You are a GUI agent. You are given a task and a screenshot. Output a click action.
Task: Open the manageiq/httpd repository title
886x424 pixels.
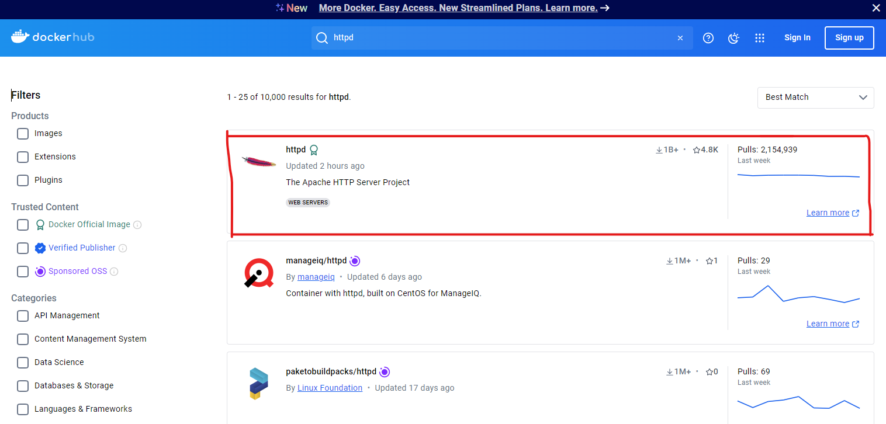tap(316, 260)
